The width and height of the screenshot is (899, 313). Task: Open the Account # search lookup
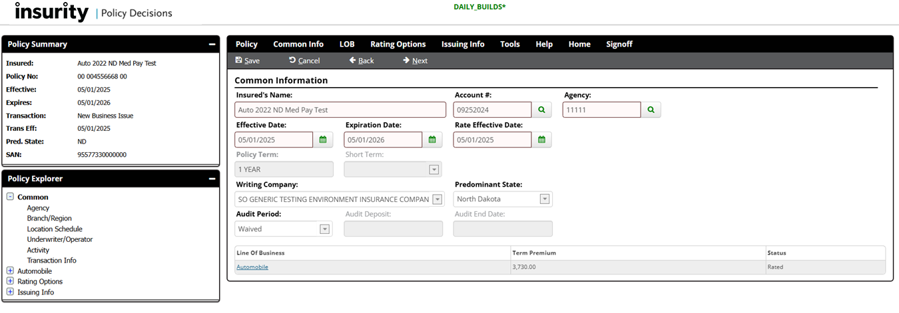click(541, 110)
